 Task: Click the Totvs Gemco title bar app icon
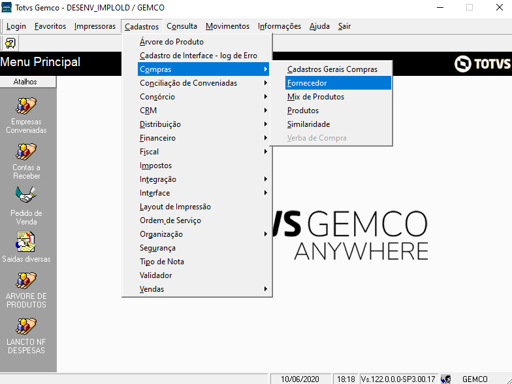[x=7, y=7]
